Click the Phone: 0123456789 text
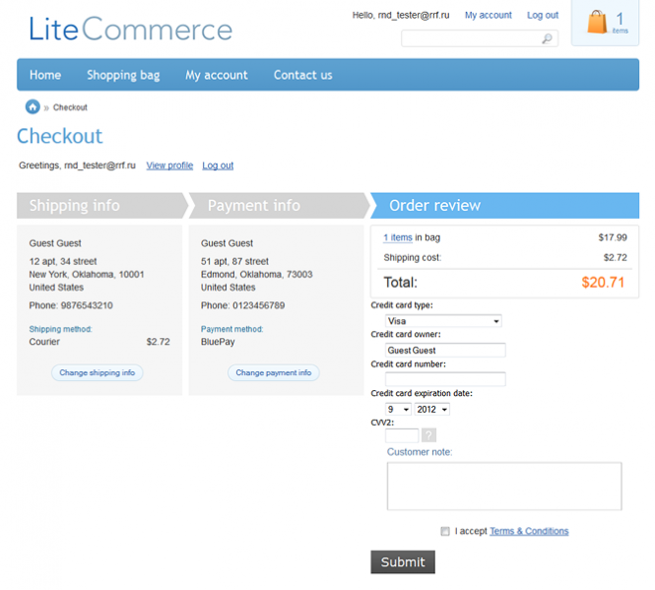The image size is (655, 590). click(x=242, y=305)
